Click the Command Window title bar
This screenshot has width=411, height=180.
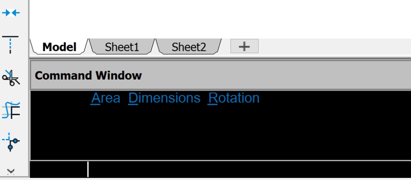pos(214,76)
